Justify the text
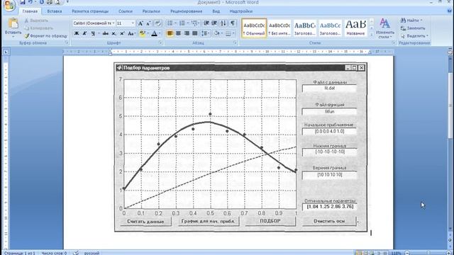454x255 pixels. tap(195, 33)
